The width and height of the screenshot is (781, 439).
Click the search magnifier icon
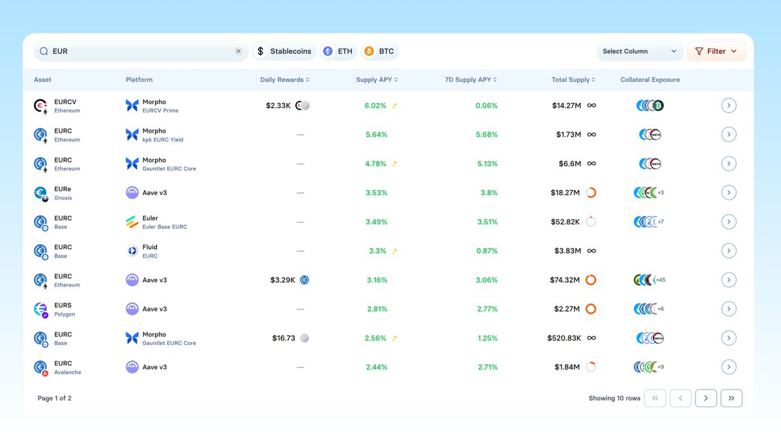[x=43, y=51]
